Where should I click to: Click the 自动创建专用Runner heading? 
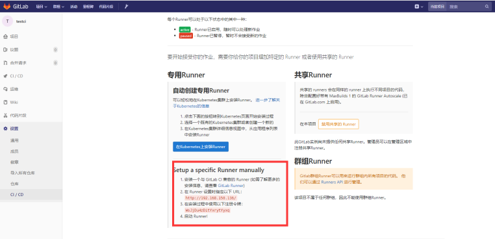(201, 91)
